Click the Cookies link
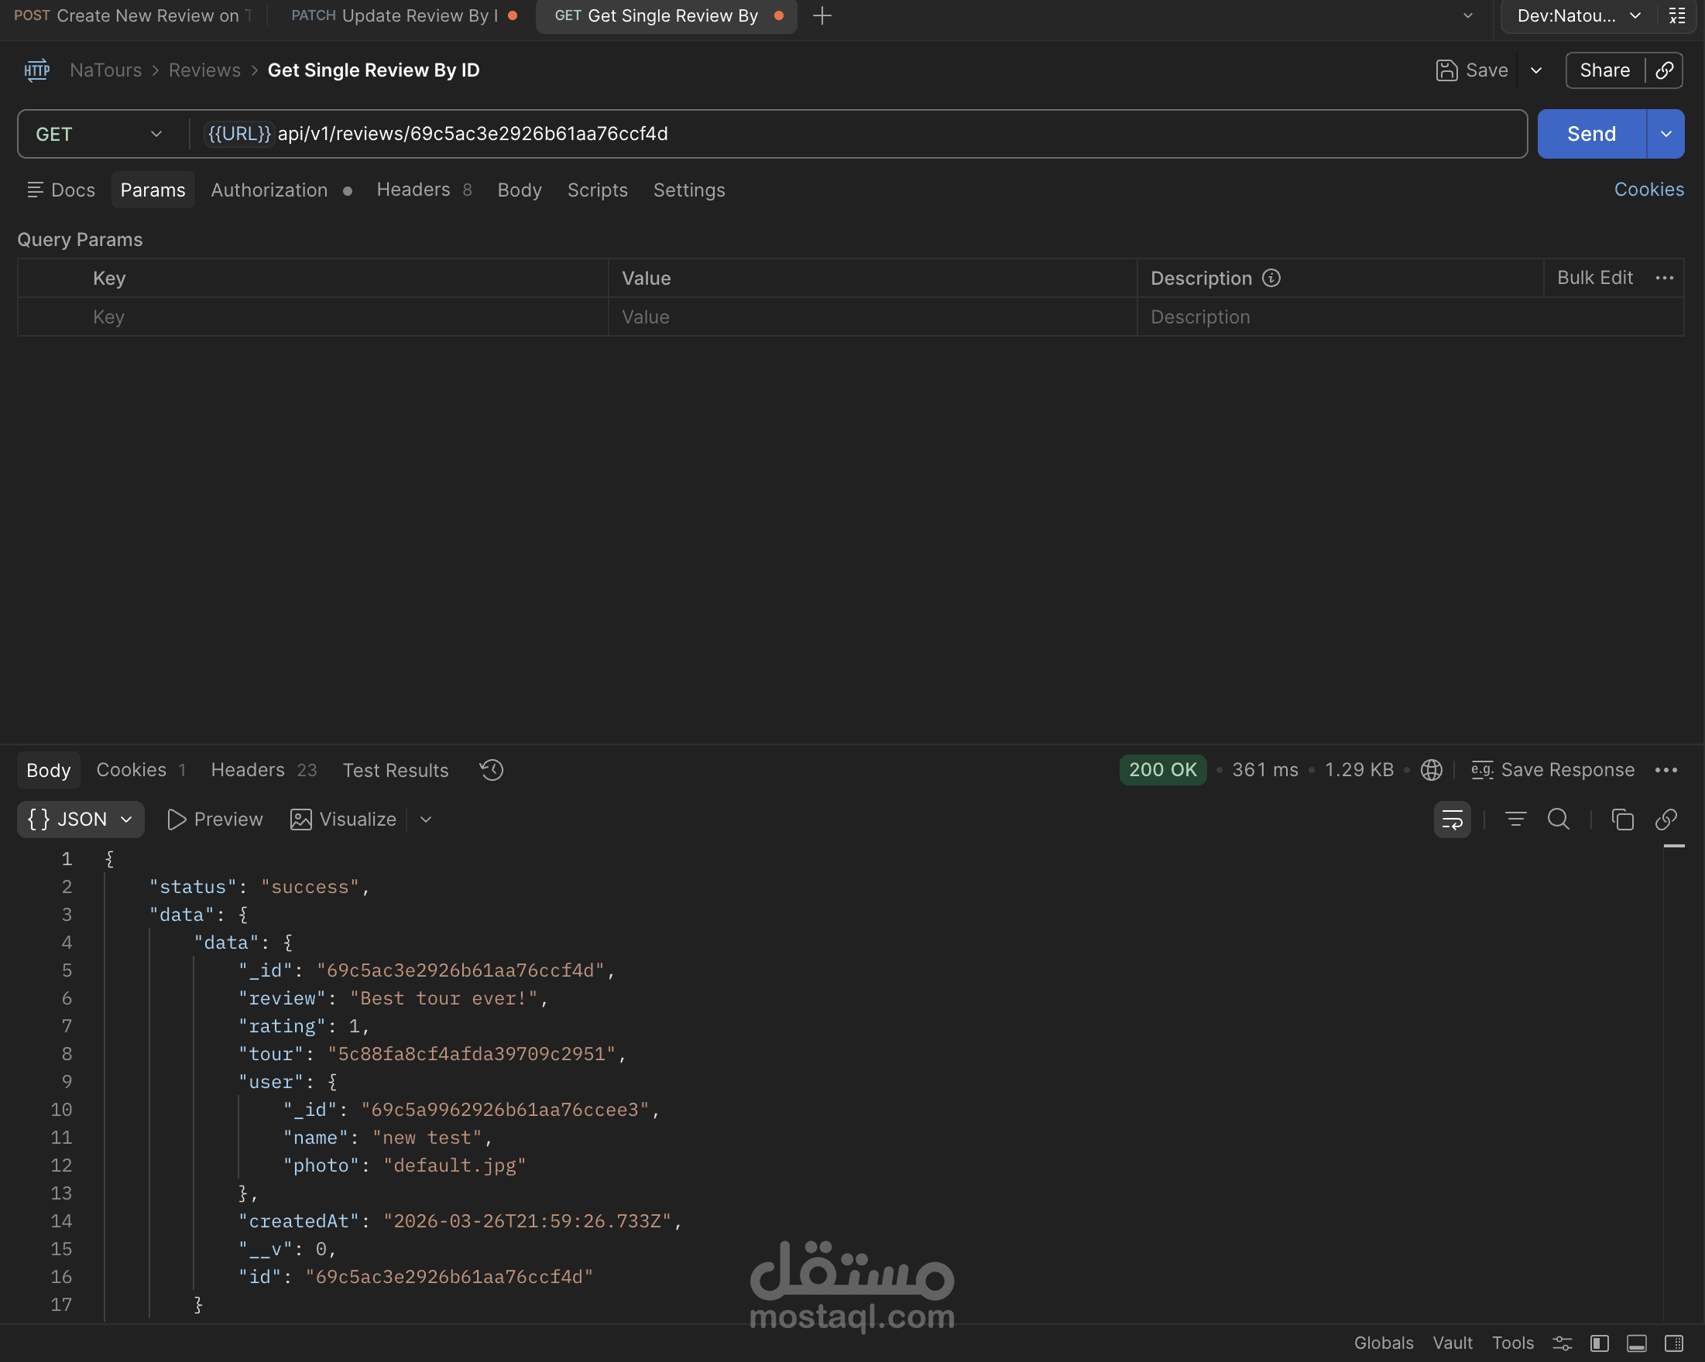Viewport: 1705px width, 1362px height. click(1648, 190)
